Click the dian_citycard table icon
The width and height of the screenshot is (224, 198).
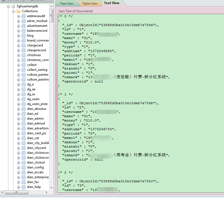pyautogui.click(x=24, y=148)
